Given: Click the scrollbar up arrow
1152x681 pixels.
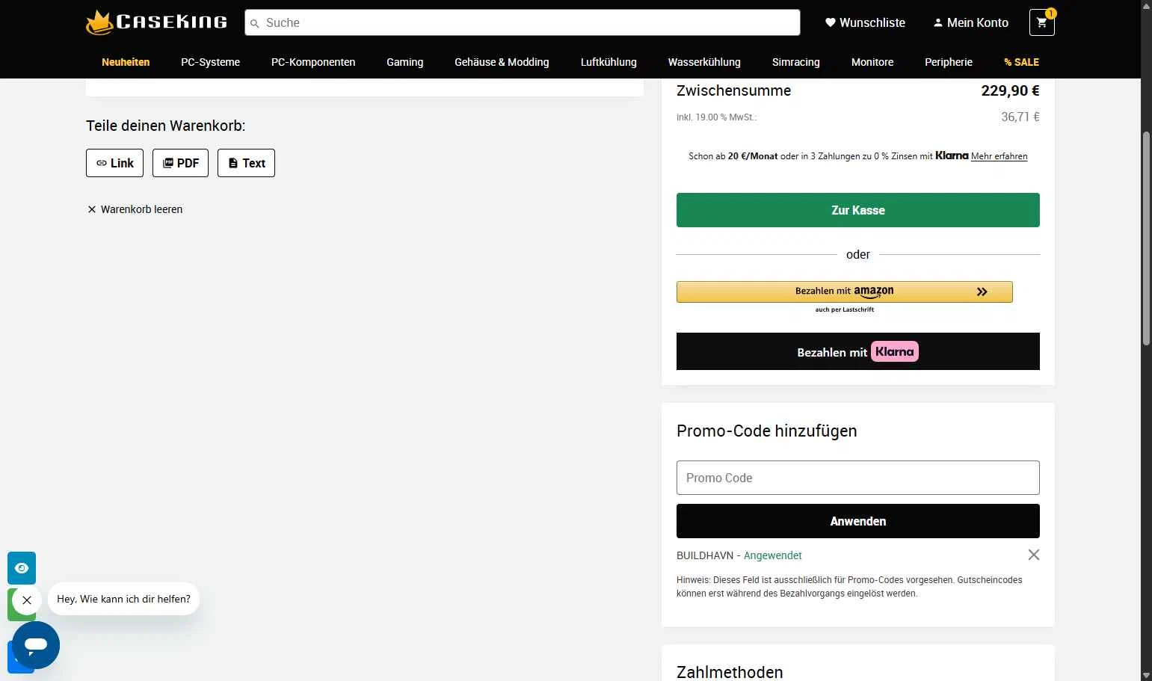Looking at the screenshot, I should [x=1146, y=5].
